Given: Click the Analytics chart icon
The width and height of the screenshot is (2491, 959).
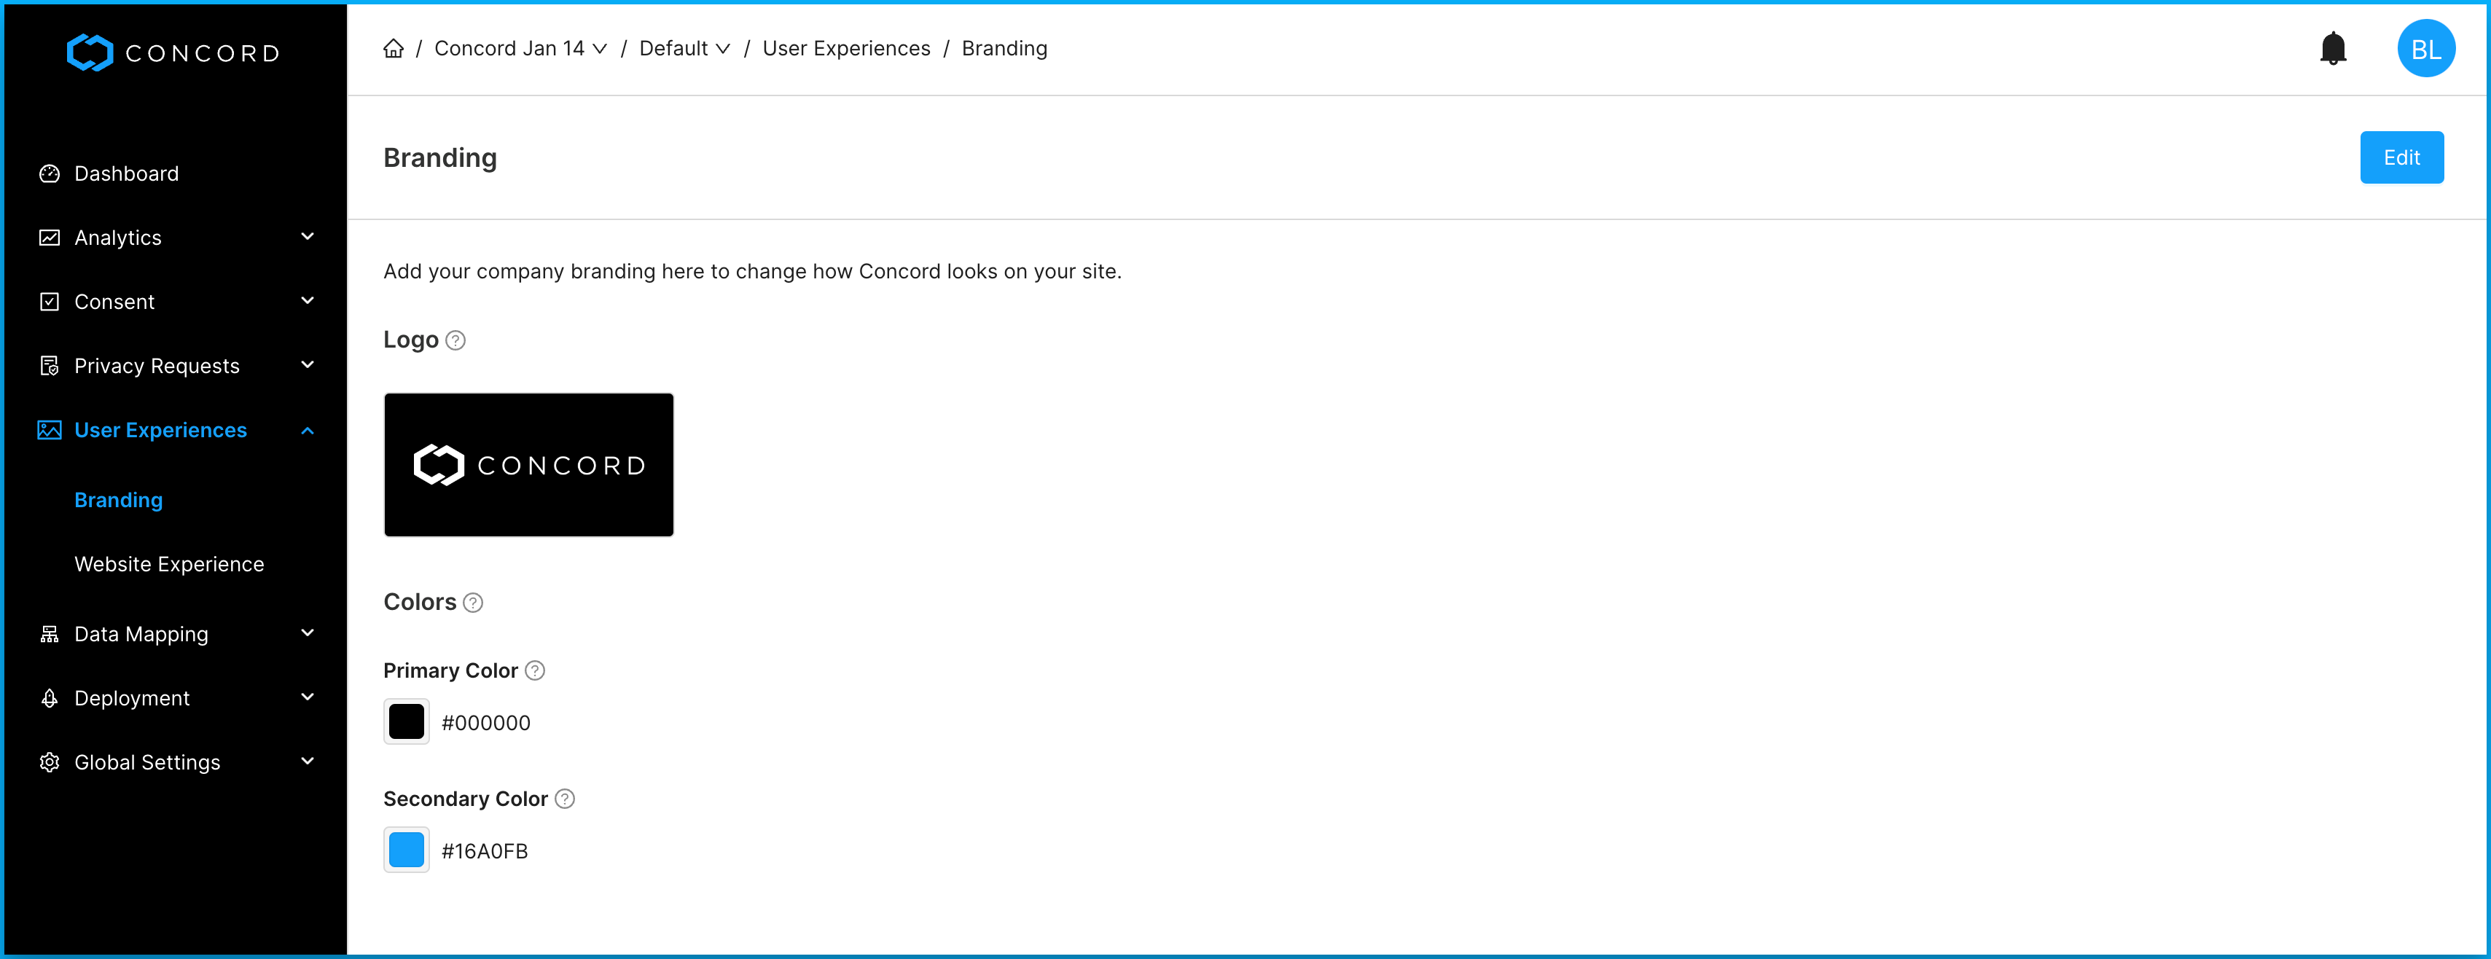Looking at the screenshot, I should pyautogui.click(x=50, y=238).
